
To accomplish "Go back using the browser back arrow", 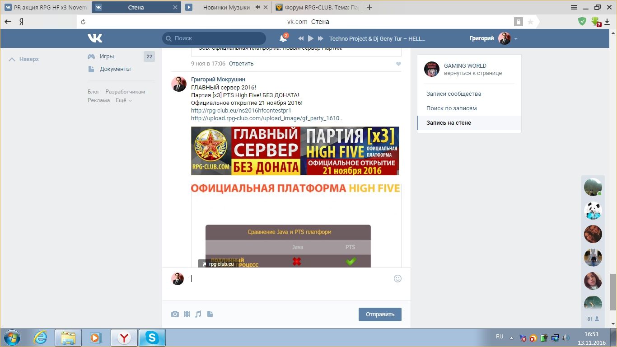I will coord(8,22).
